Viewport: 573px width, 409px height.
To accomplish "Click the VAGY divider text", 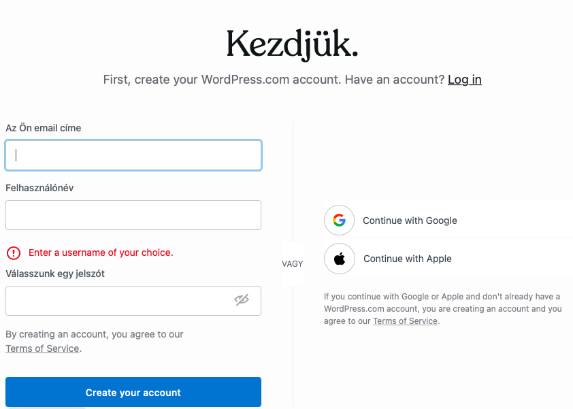I will pyautogui.click(x=293, y=263).
